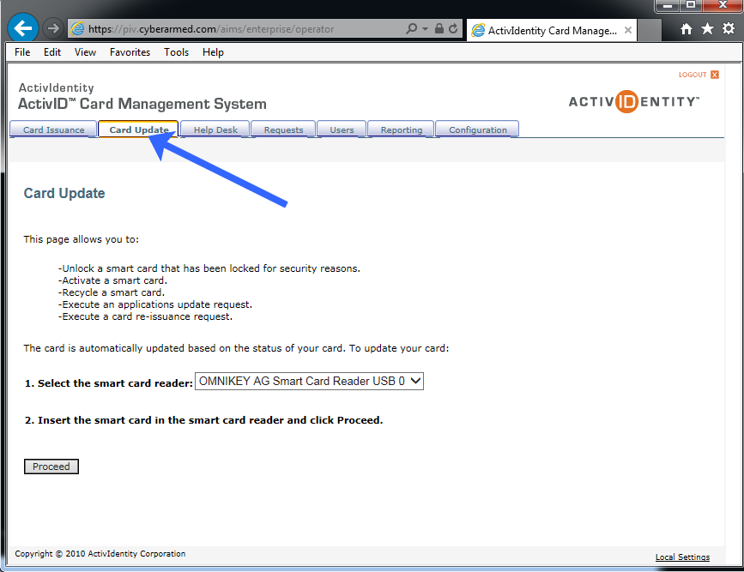Open the Users tab

coord(342,129)
